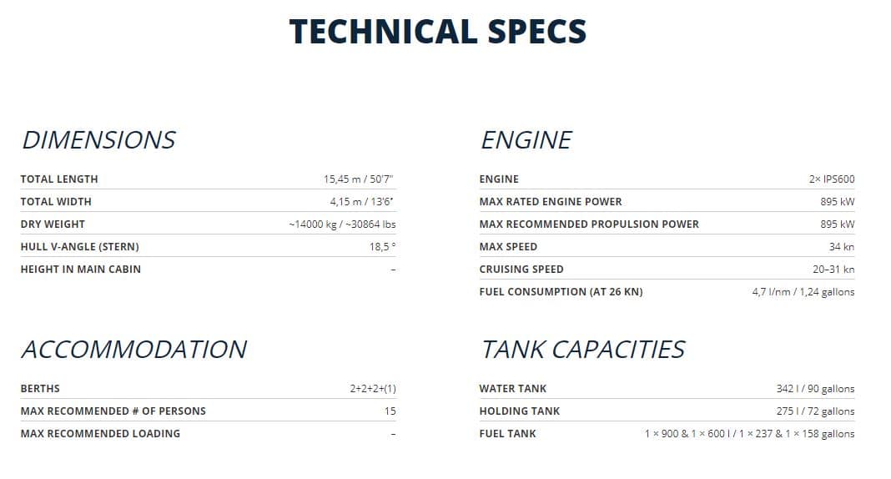891x479 pixels.
Task: Select the Engine section heading
Action: tap(526, 139)
